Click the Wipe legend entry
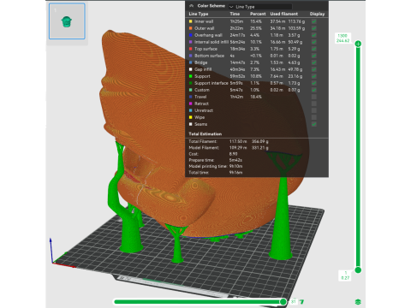Image resolution: width=411 pixels, height=308 pixels. click(200, 117)
